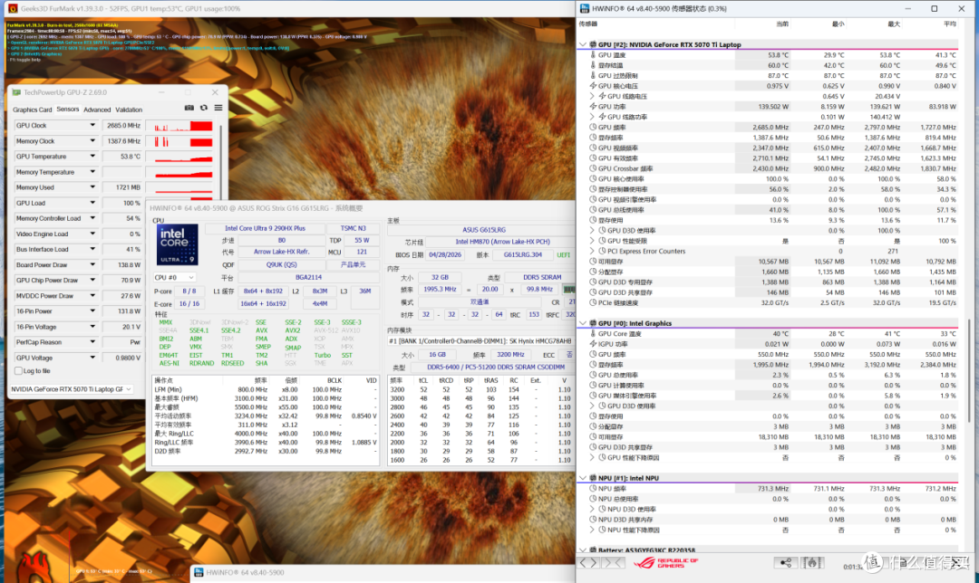The height and width of the screenshot is (583, 979).
Task: Click the FurMark title bar icon
Action: pyautogui.click(x=13, y=9)
